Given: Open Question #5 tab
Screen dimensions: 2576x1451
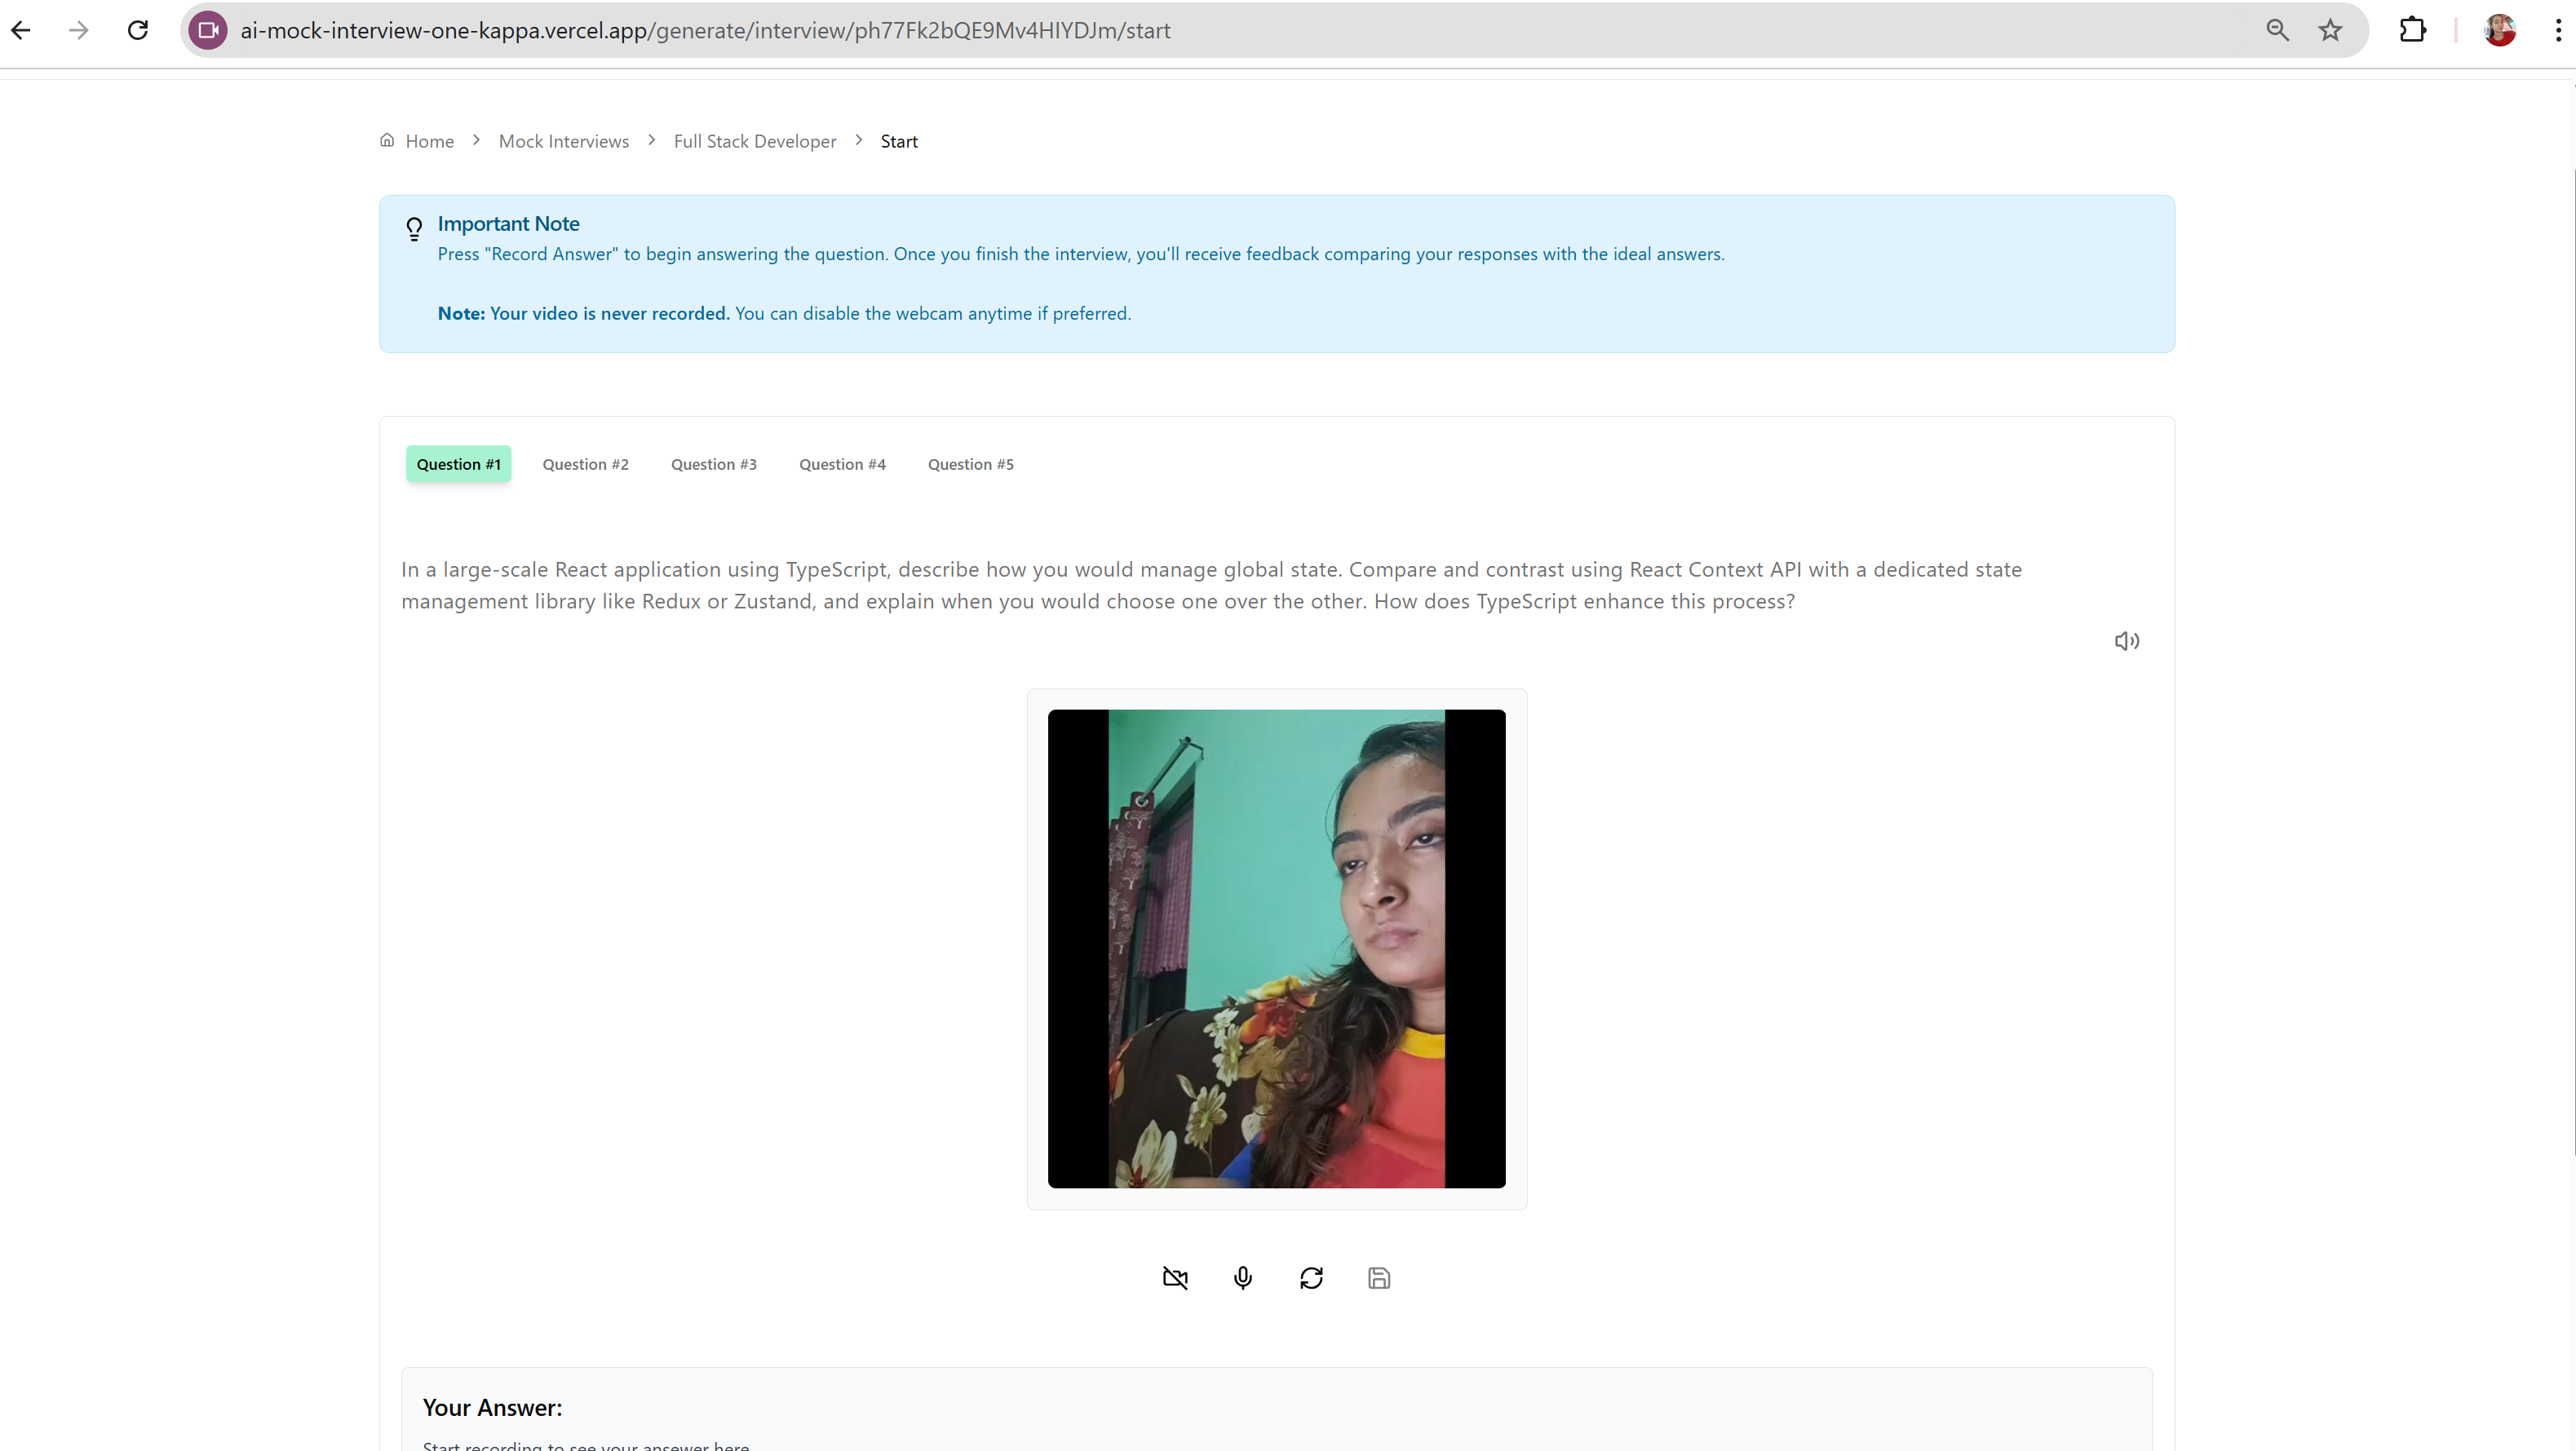Looking at the screenshot, I should click(x=970, y=464).
